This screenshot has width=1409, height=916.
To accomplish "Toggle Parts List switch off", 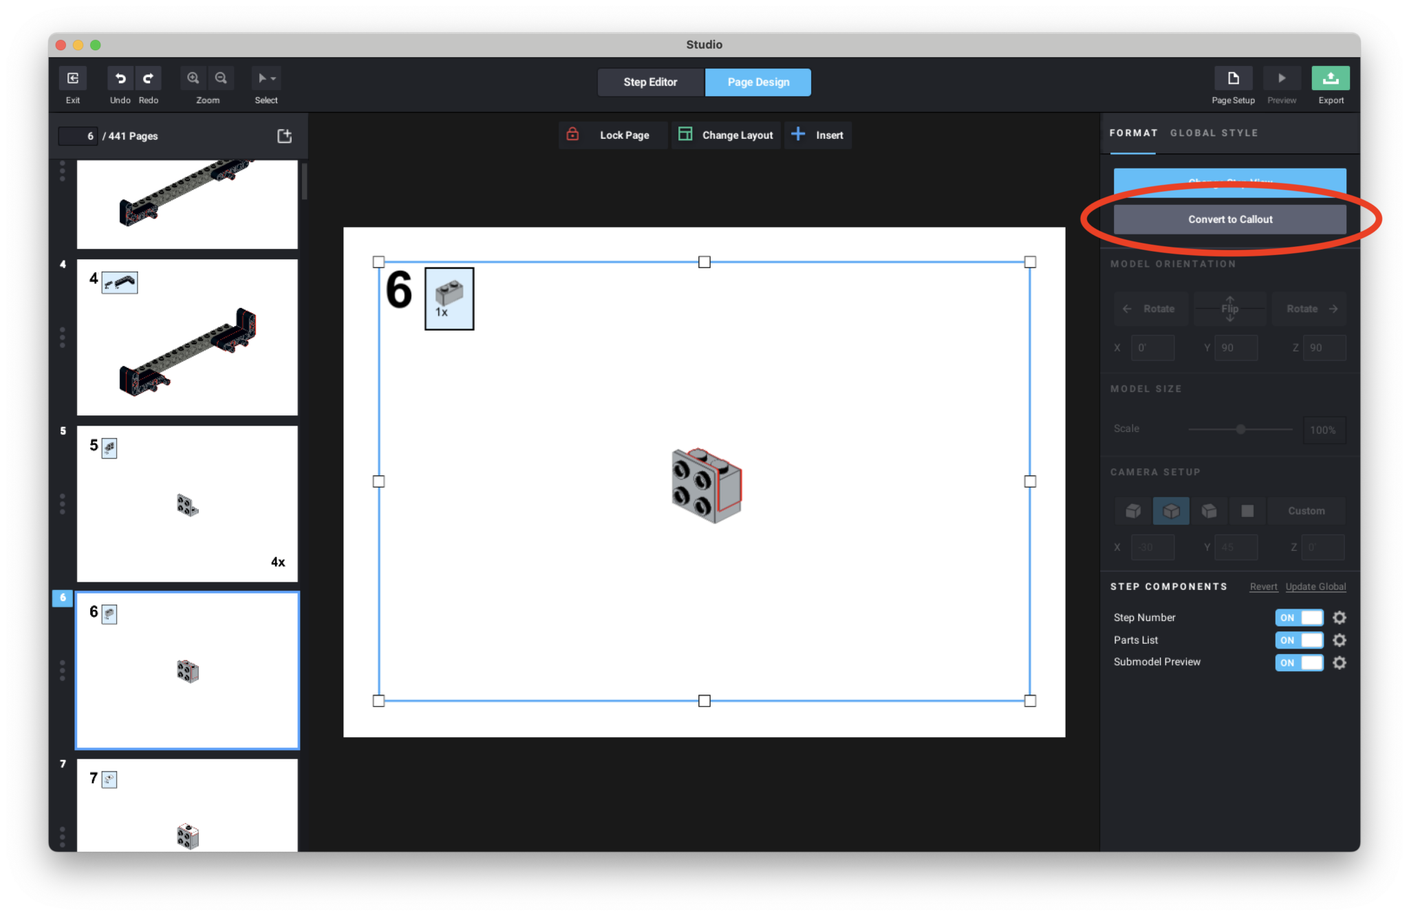I will pos(1299,640).
